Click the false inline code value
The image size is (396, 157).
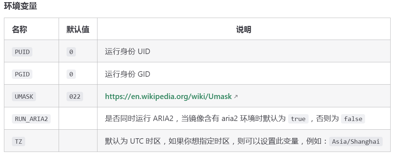point(353,119)
